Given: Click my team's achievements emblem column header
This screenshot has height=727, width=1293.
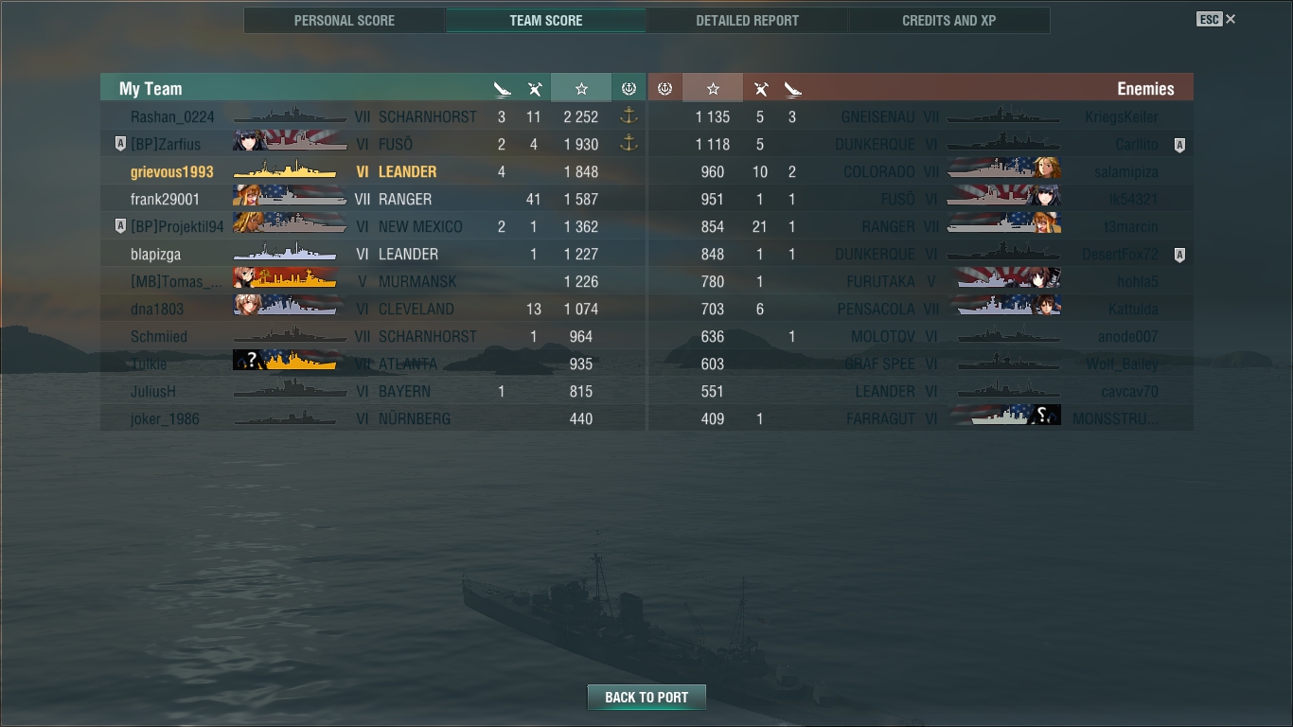Looking at the screenshot, I should pos(629,88).
